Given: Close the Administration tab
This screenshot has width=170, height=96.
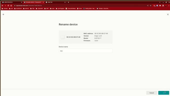Looking at the screenshot, I should [22, 2].
